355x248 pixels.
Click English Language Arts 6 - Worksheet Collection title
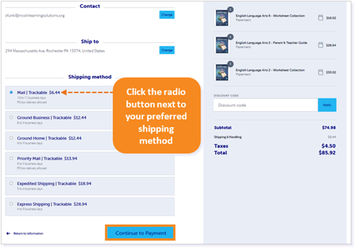coord(270,15)
